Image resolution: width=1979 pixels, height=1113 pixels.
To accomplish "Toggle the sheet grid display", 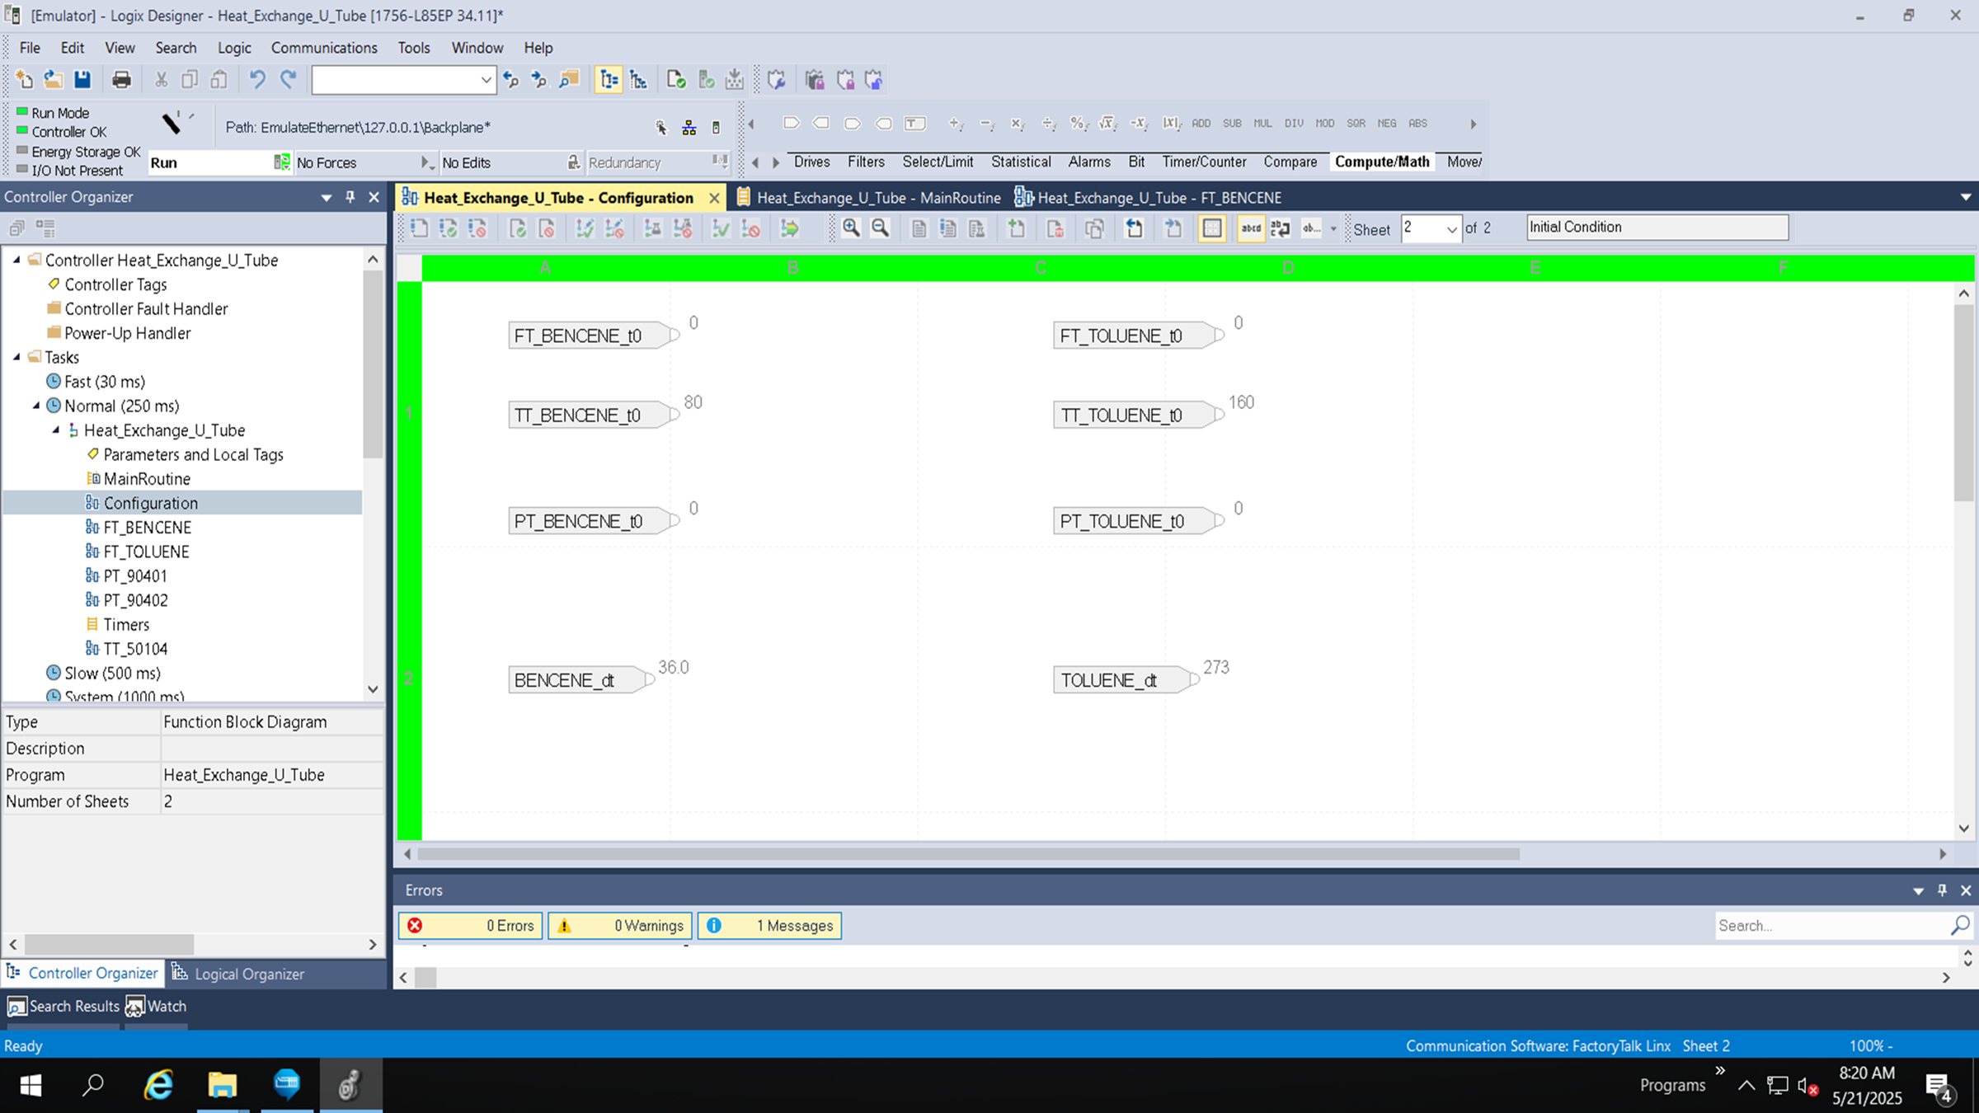I will coord(1212,228).
